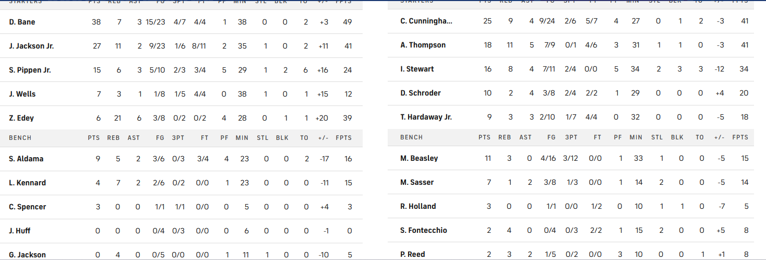Open S. Aldama's bench player link
Viewport: 766px width, 260px height.
[x=26, y=159]
